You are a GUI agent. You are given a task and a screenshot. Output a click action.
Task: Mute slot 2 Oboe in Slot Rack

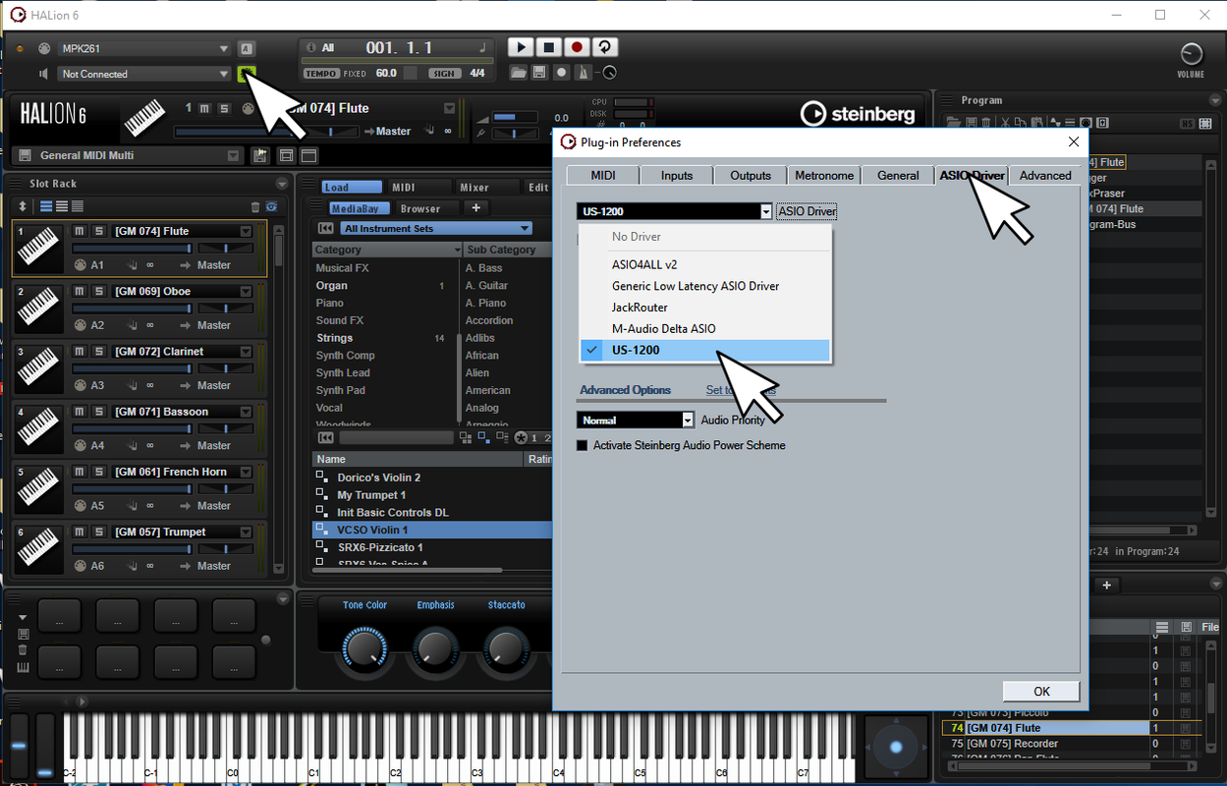pos(81,291)
